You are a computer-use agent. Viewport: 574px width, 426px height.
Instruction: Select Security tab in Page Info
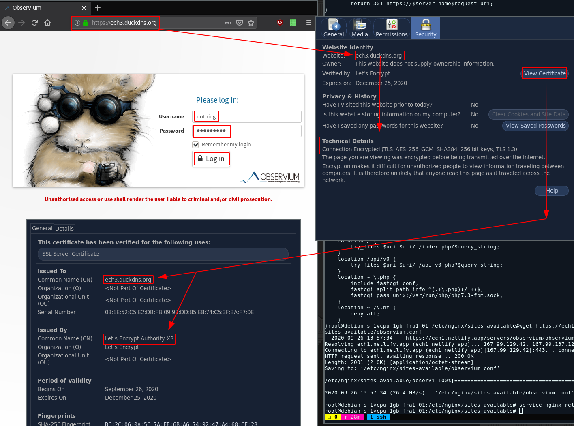point(426,28)
